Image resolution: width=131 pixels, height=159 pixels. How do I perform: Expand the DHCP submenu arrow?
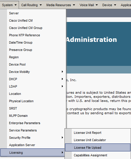point(62,79)
